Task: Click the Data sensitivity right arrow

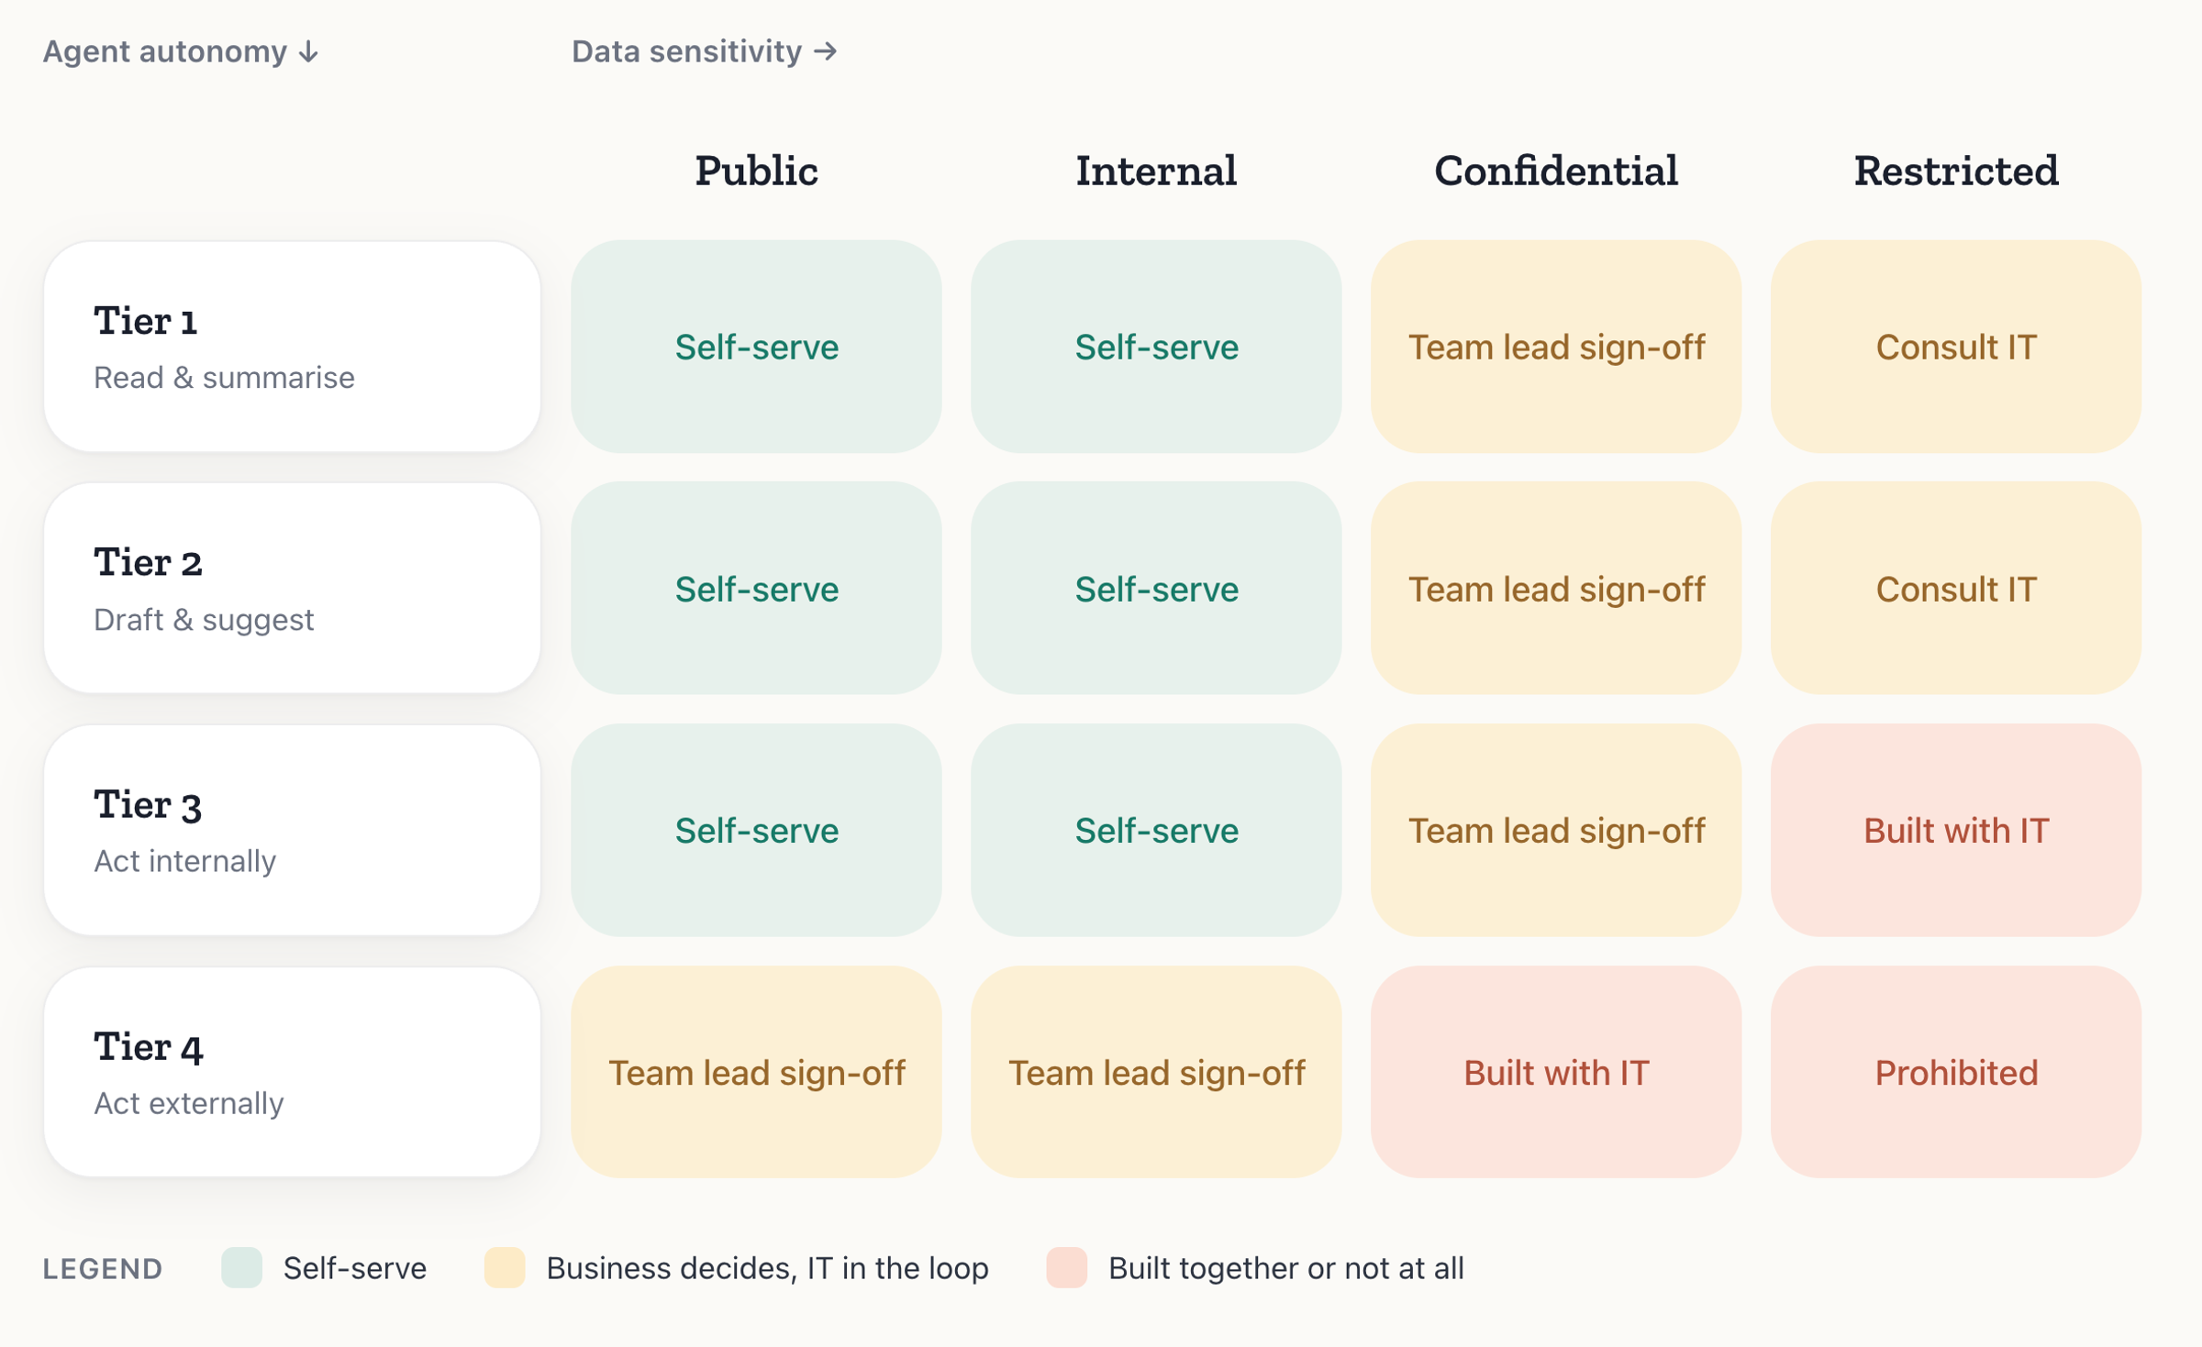Action: (x=826, y=51)
